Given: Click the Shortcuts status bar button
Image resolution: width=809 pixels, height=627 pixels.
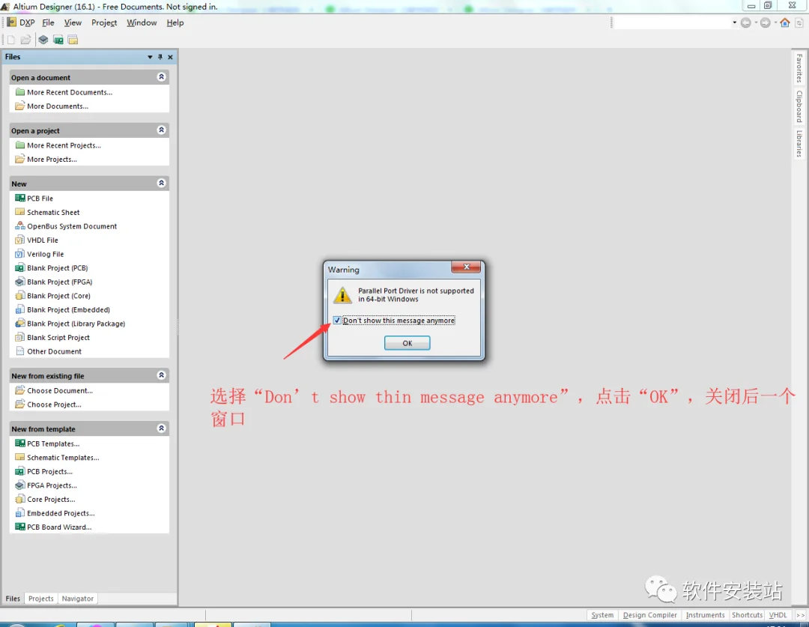Looking at the screenshot, I should pos(747,615).
